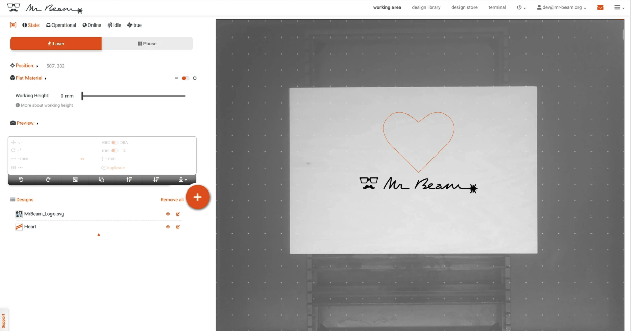Open the design store tab
Image resolution: width=631 pixels, height=331 pixels.
tap(465, 7)
